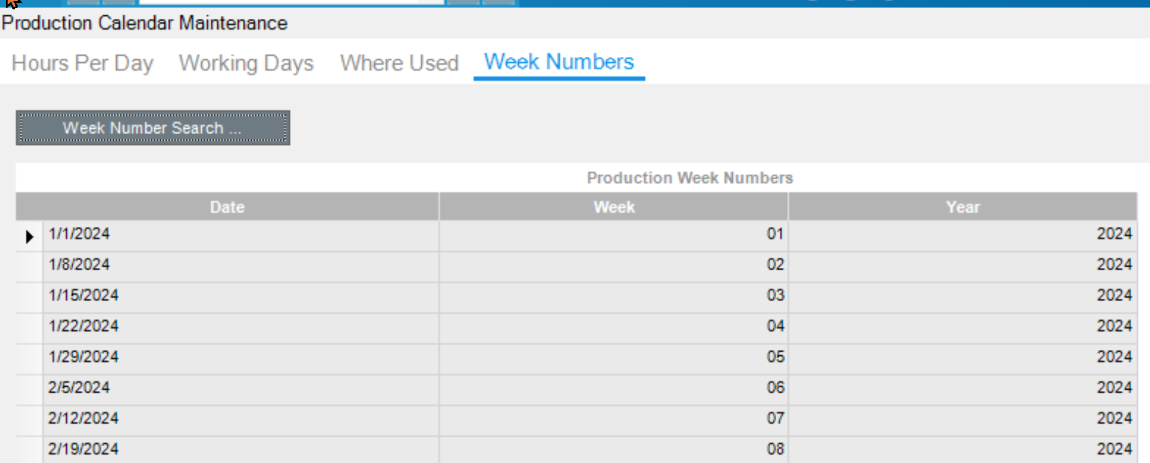Select date cell 1/22/2024
This screenshot has height=463, width=1150.
pos(241,329)
